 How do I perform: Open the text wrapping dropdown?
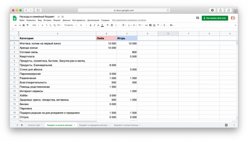tap(135, 25)
